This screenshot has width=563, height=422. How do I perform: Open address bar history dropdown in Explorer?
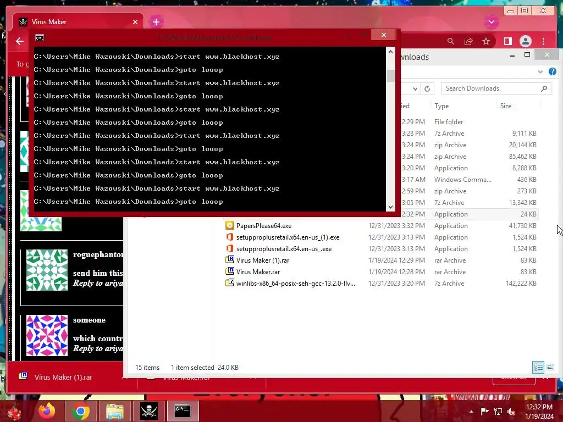point(415,88)
